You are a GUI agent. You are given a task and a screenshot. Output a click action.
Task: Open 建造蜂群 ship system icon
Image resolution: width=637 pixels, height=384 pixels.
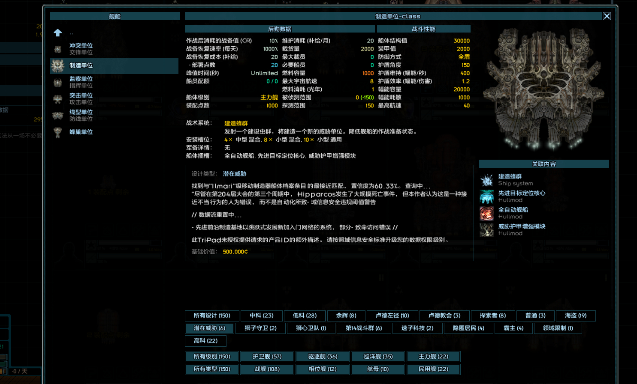coord(487,180)
